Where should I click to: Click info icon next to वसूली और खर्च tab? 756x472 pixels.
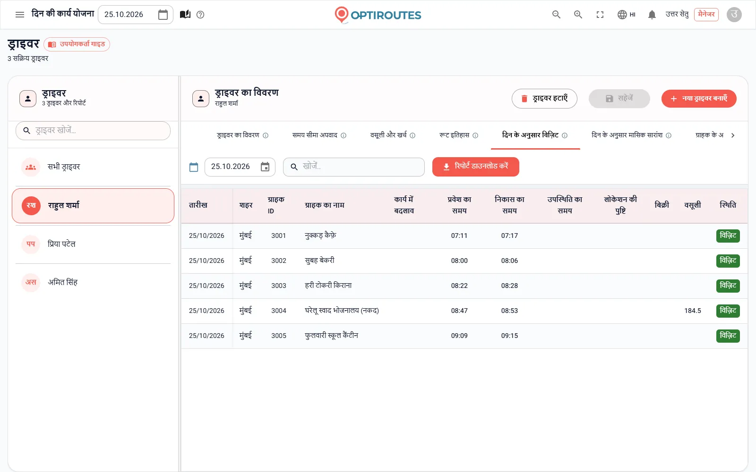click(x=412, y=135)
